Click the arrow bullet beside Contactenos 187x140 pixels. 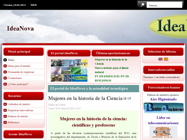(x=5, y=78)
